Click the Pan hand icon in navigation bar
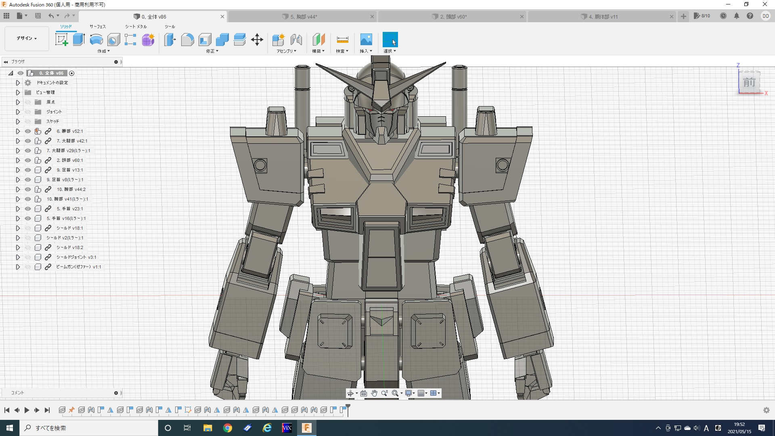775x436 pixels. [x=374, y=393]
